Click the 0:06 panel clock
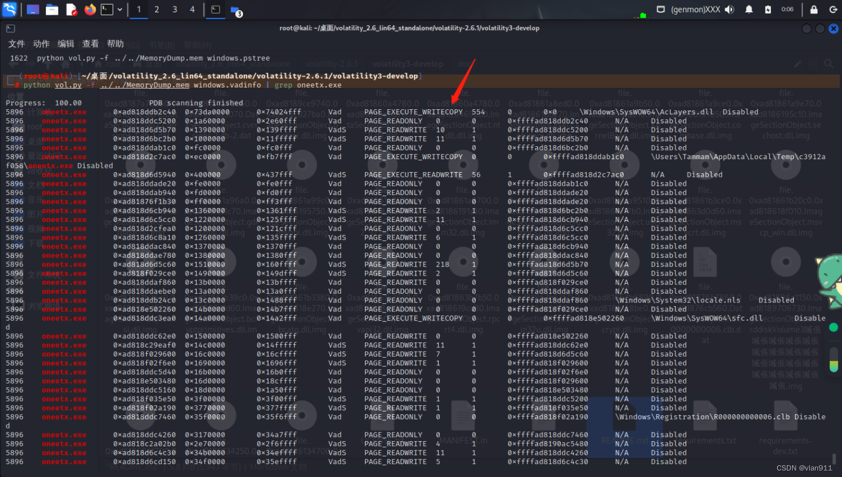The image size is (842, 477). click(x=787, y=9)
